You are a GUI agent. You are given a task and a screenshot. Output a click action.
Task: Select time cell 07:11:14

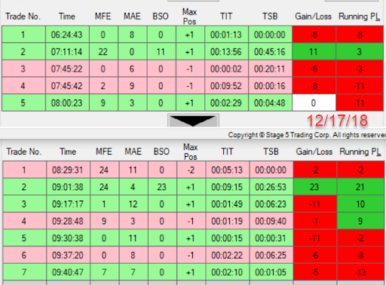click(67, 51)
